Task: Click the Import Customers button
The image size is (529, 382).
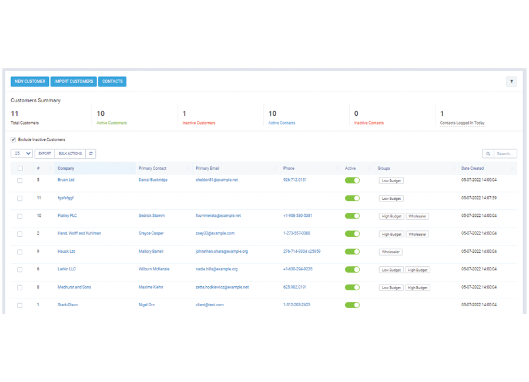Action: 73,82
